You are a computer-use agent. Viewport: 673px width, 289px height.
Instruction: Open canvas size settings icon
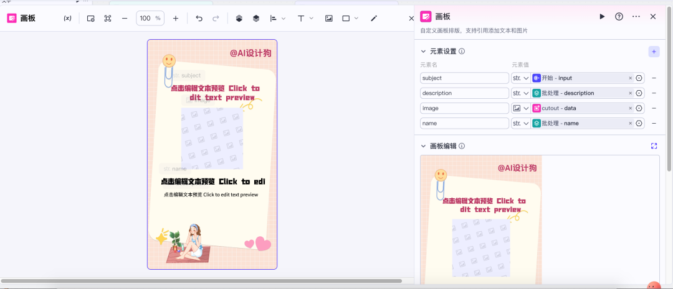pyautogui.click(x=90, y=19)
